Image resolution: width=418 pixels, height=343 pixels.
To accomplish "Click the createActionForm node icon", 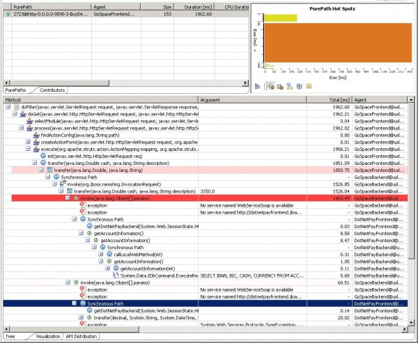I will point(36,142).
